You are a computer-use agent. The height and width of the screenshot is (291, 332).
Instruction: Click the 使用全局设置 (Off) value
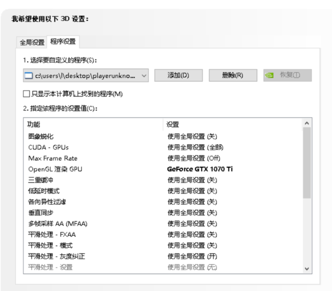194,158
